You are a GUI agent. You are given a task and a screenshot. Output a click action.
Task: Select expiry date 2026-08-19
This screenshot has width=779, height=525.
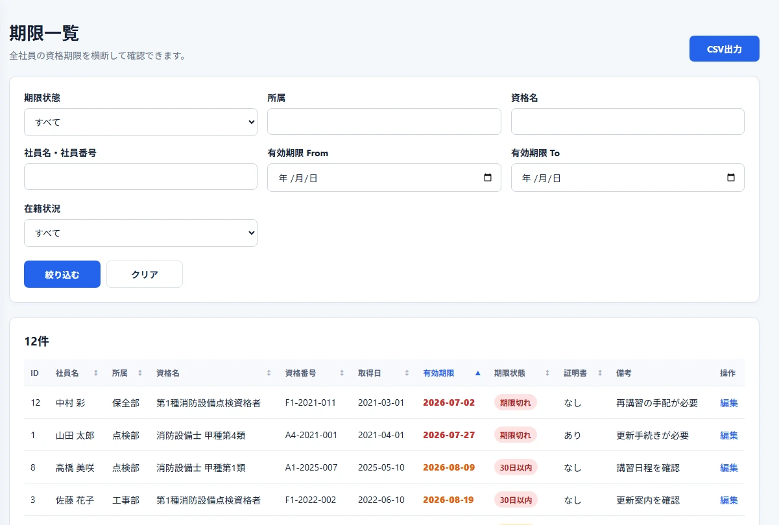click(449, 500)
